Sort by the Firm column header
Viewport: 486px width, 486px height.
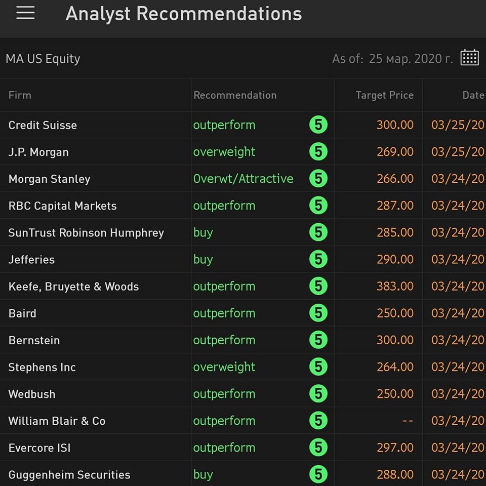click(x=20, y=95)
